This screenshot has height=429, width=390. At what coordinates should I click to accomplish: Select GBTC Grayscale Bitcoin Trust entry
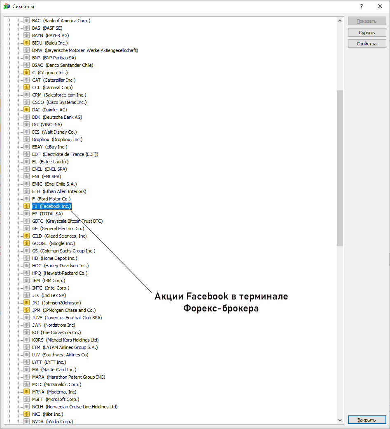[67, 221]
